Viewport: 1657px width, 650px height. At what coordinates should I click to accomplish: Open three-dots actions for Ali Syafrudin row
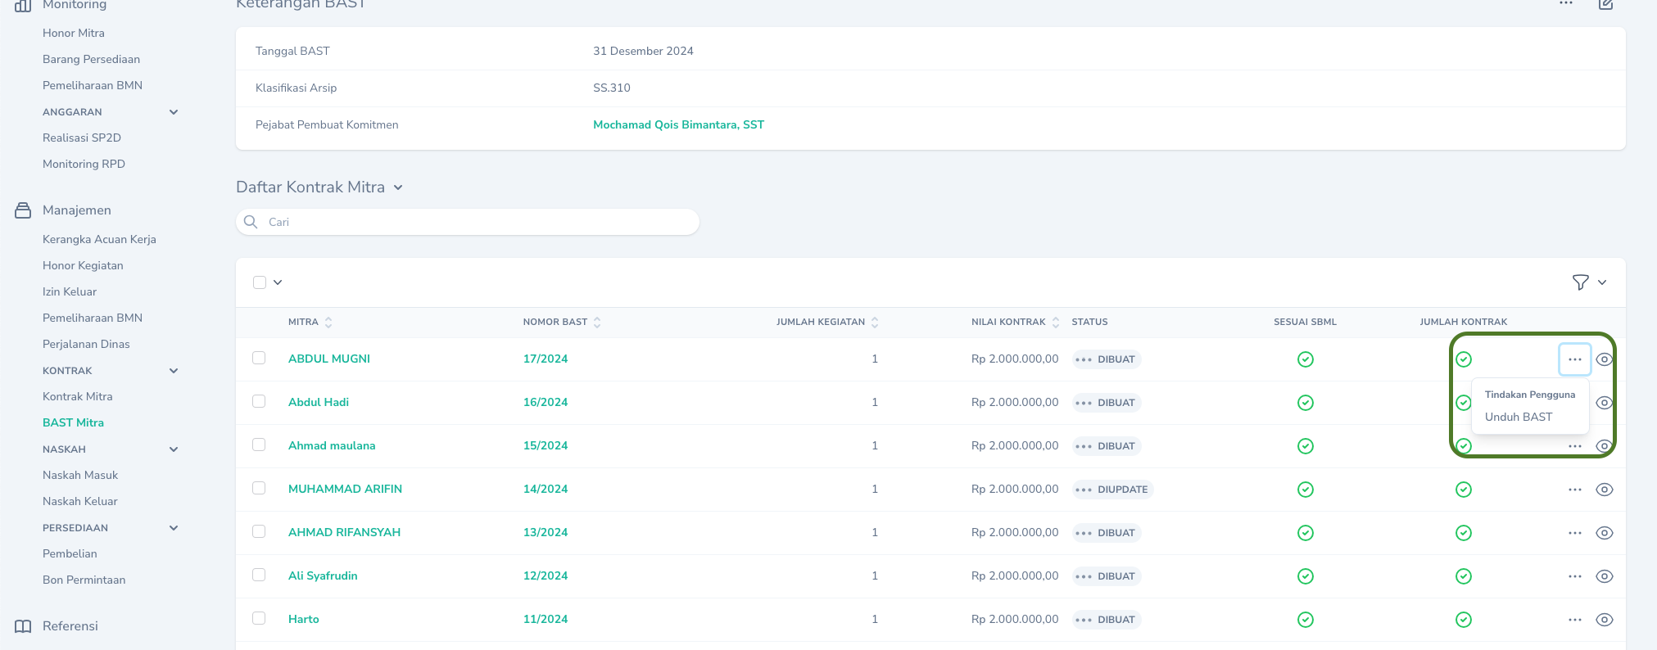pyautogui.click(x=1575, y=576)
